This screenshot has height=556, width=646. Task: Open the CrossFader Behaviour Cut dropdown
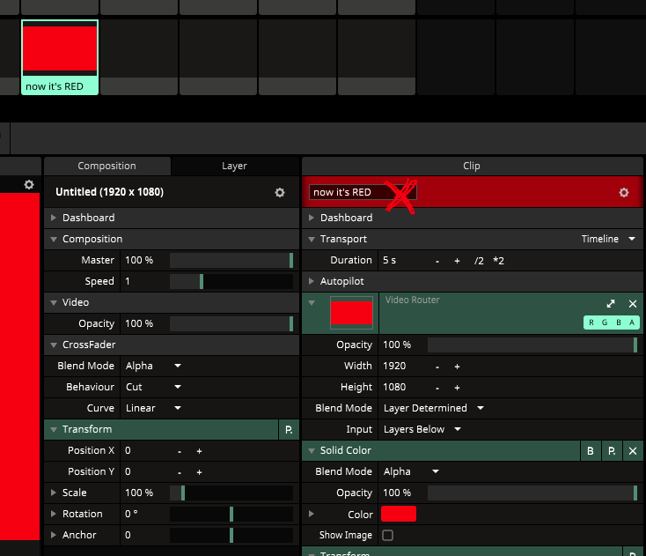click(x=153, y=387)
